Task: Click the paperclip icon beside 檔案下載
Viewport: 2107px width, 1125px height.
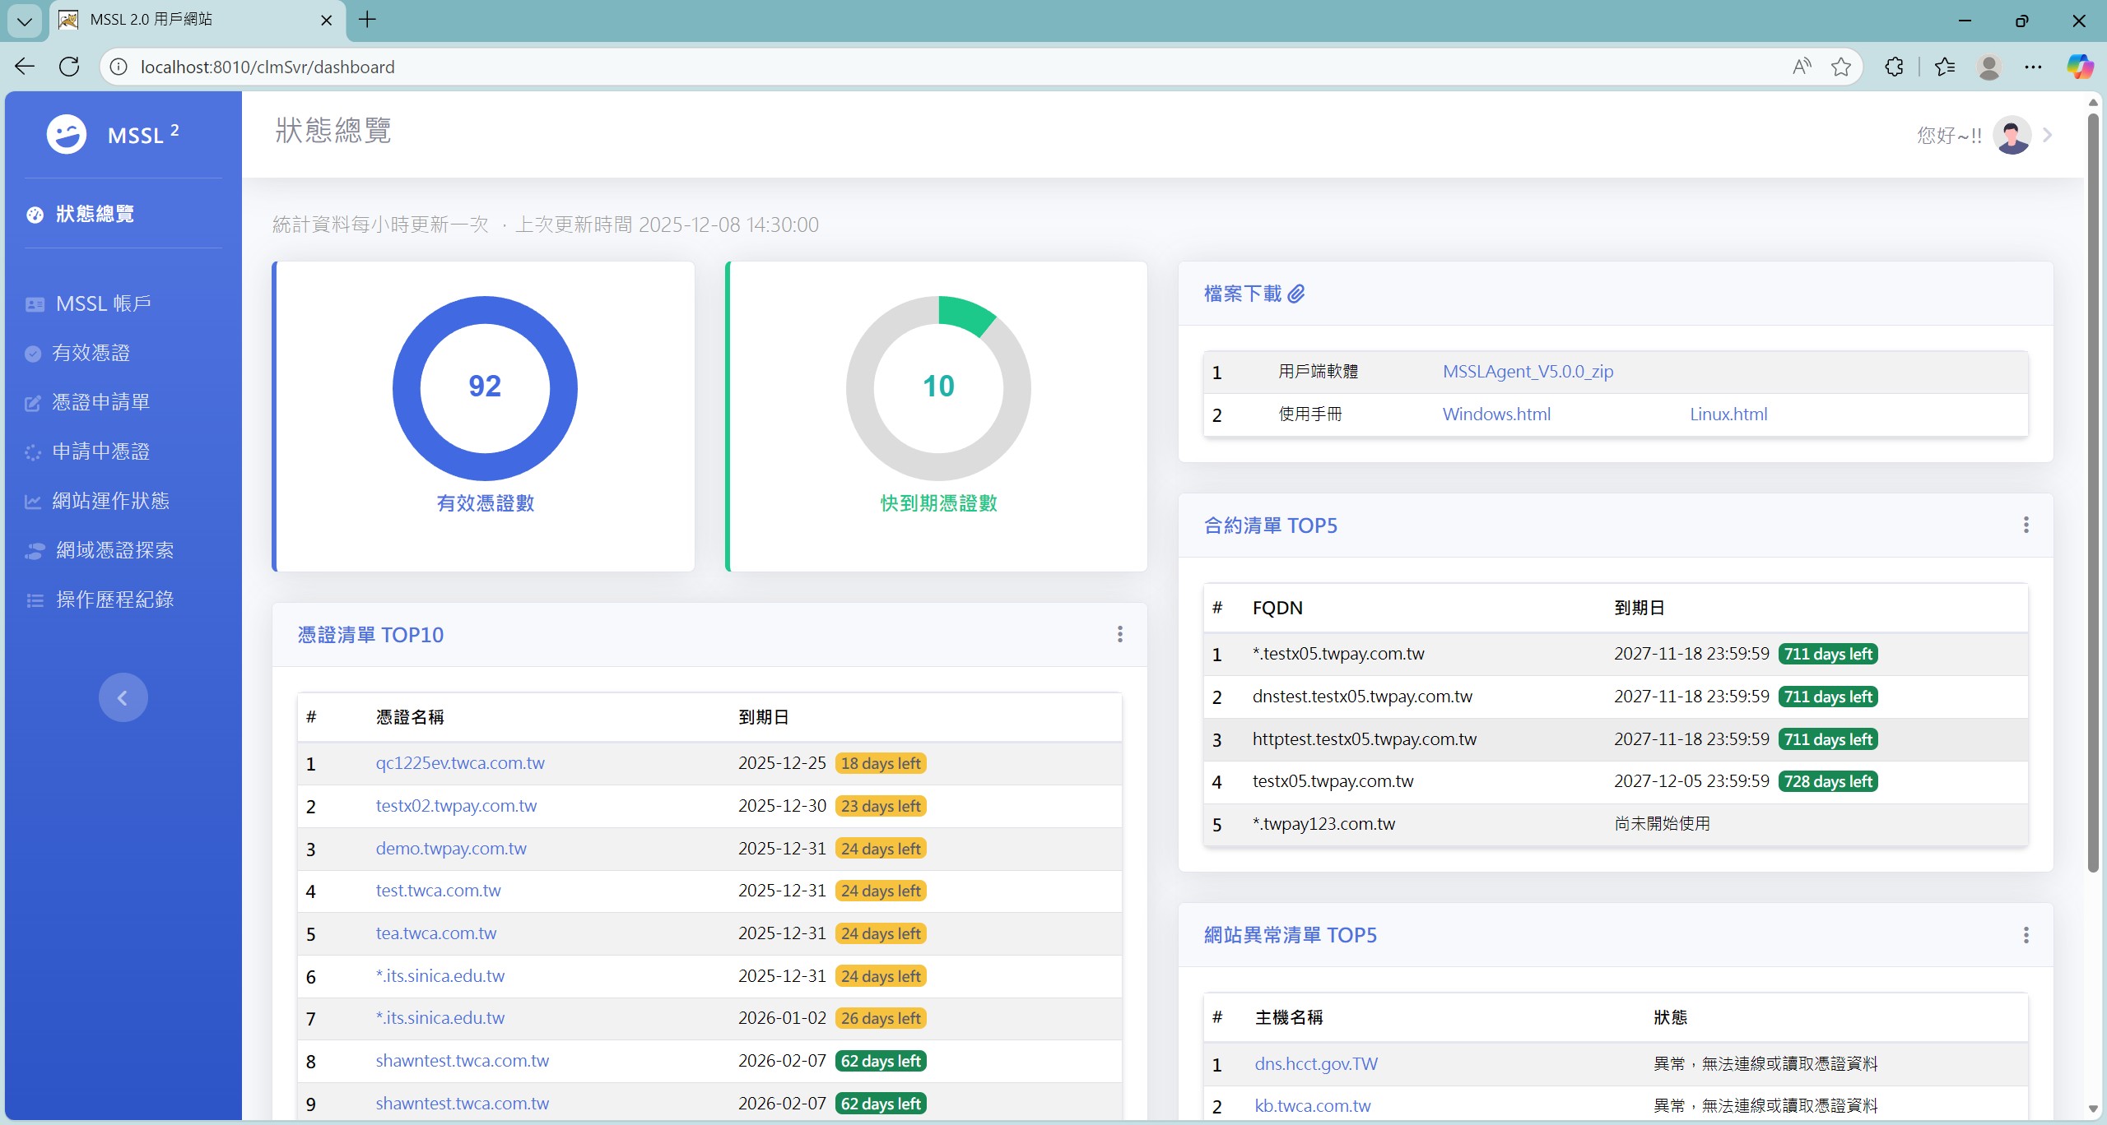Action: (x=1296, y=294)
